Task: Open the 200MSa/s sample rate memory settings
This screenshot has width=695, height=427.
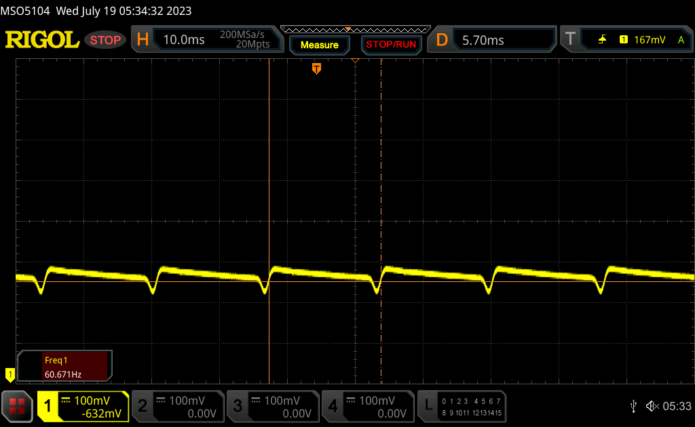Action: tap(244, 39)
